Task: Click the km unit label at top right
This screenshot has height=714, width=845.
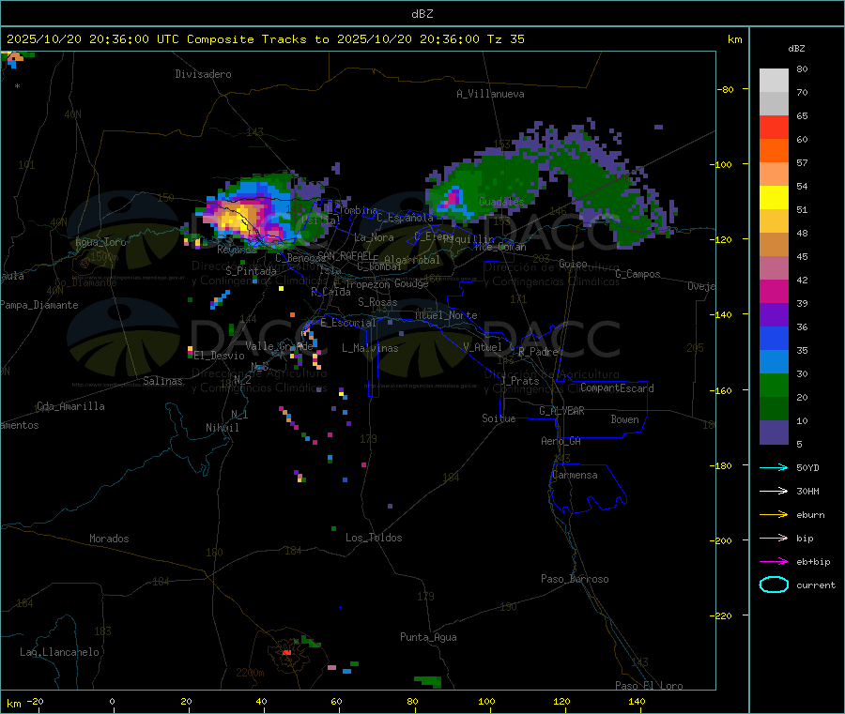Action: click(x=734, y=39)
